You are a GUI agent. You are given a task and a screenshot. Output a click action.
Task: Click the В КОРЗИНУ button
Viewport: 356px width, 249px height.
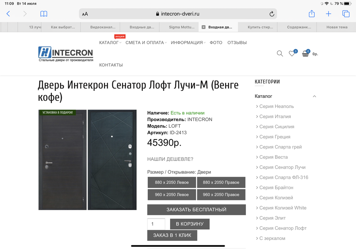click(190, 224)
